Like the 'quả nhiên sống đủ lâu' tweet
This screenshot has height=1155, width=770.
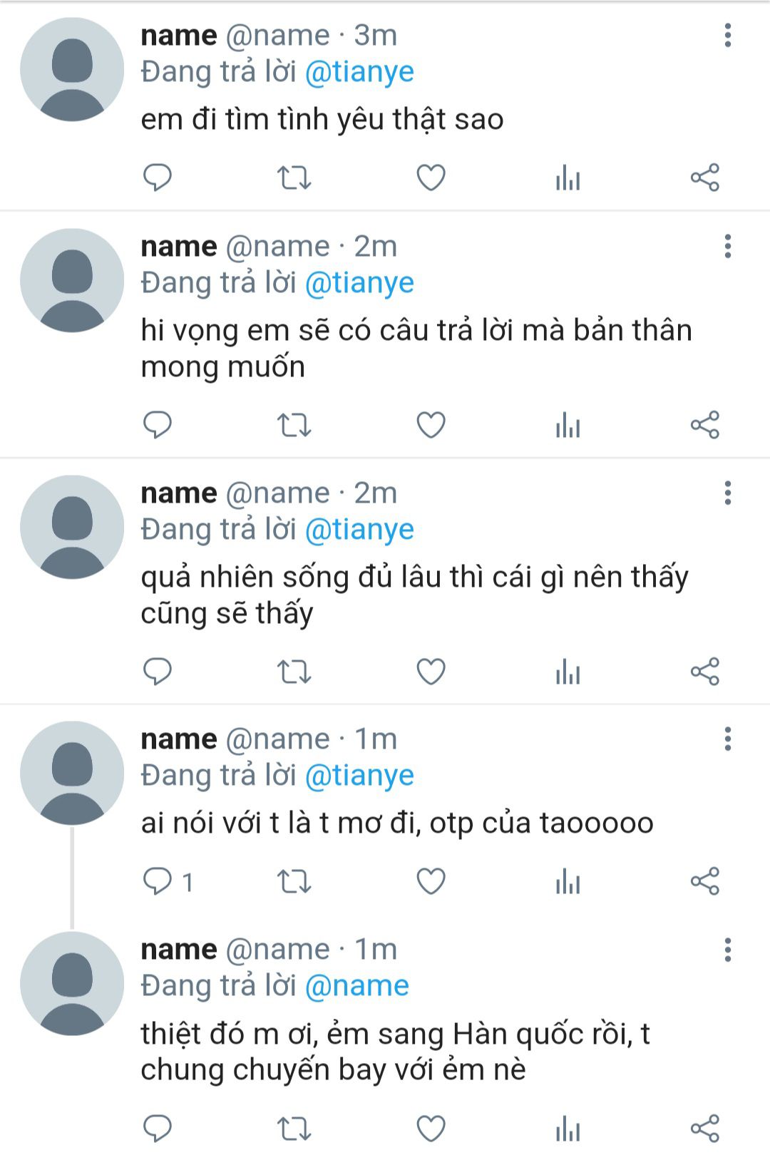coord(431,672)
